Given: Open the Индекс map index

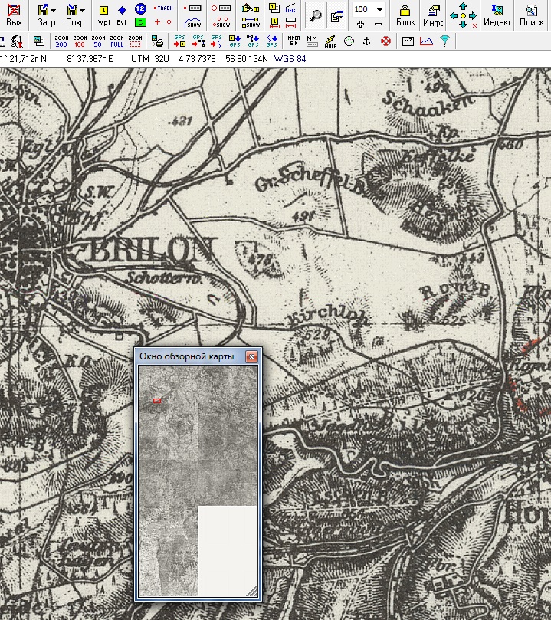Looking at the screenshot, I should point(497,14).
